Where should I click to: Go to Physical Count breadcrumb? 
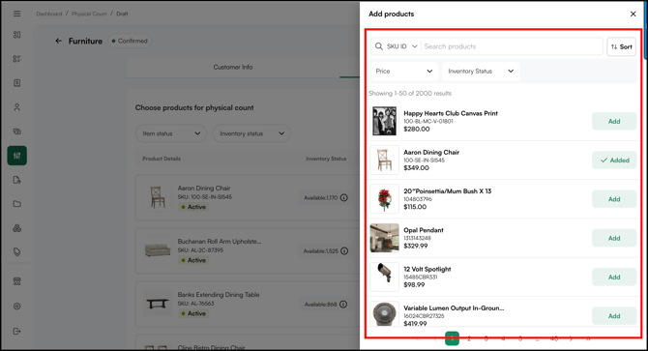(89, 14)
